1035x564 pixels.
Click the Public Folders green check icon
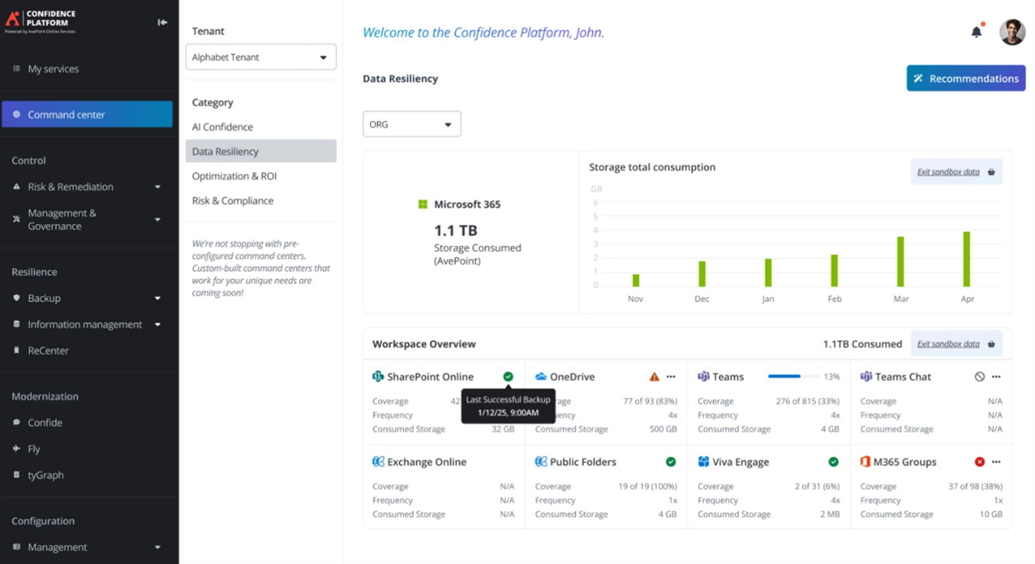point(671,462)
